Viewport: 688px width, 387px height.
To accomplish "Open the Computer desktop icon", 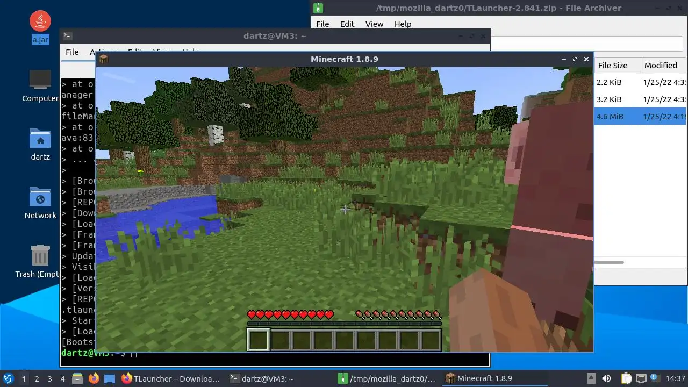I will click(x=40, y=85).
